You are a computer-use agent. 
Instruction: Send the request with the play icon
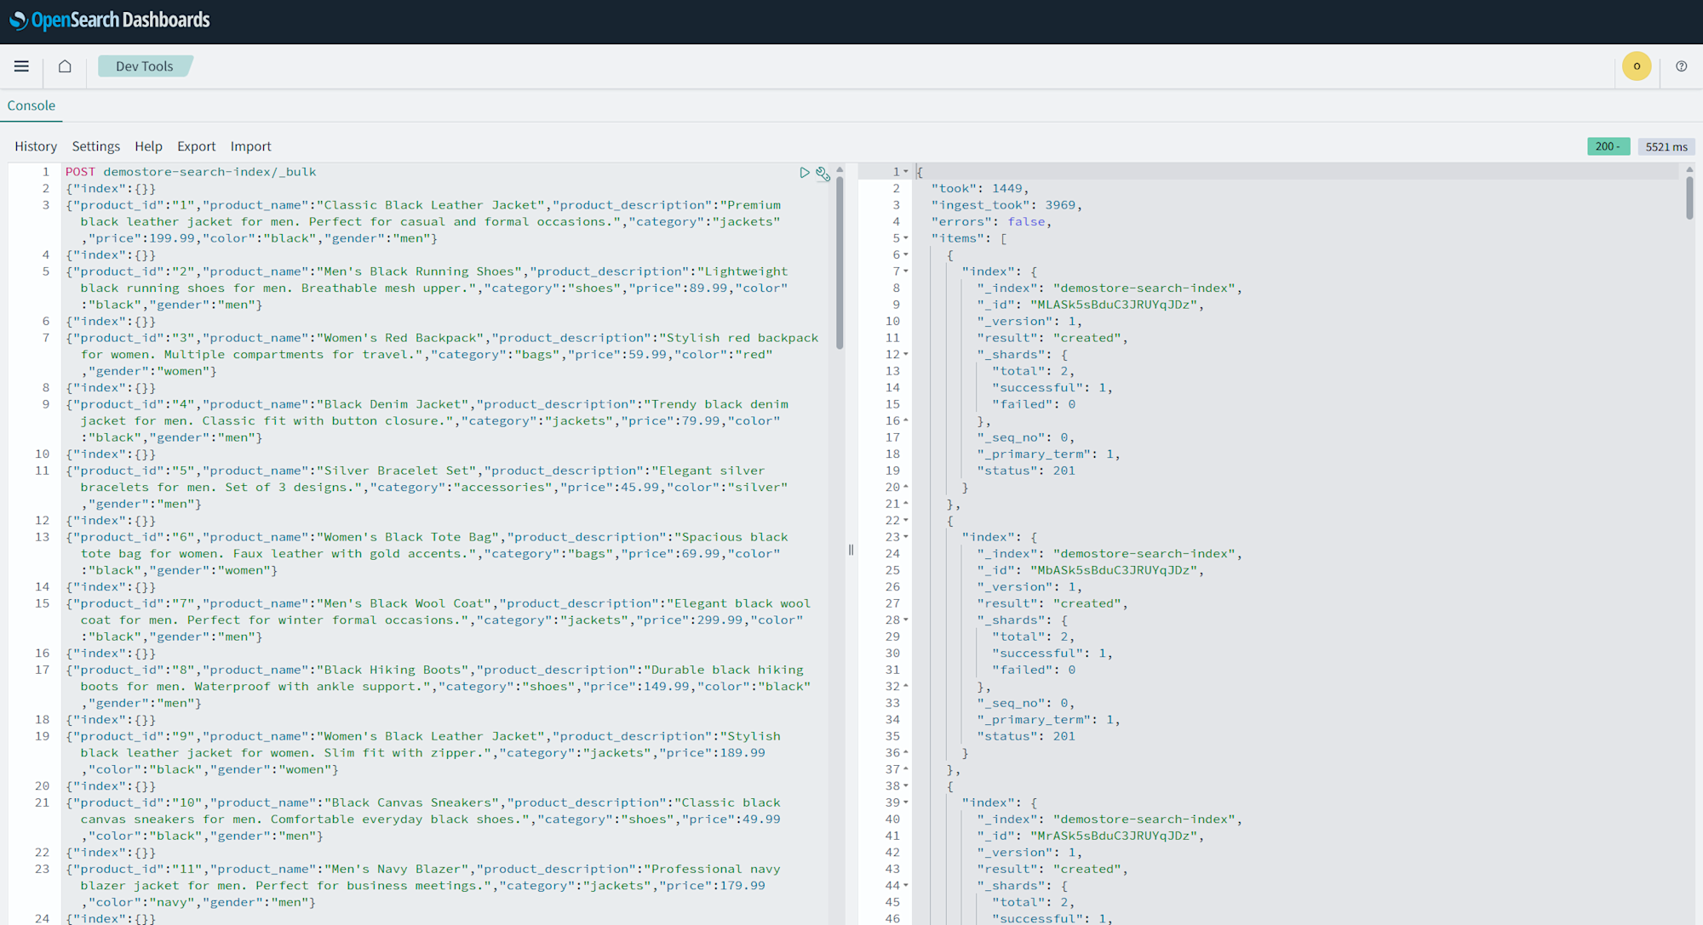pyautogui.click(x=804, y=173)
